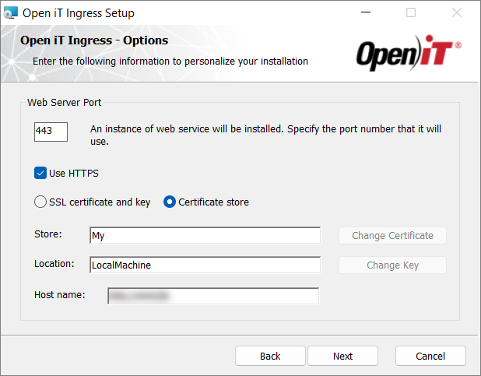Click the Change Certificate button
Image resolution: width=481 pixels, height=376 pixels.
pos(392,235)
